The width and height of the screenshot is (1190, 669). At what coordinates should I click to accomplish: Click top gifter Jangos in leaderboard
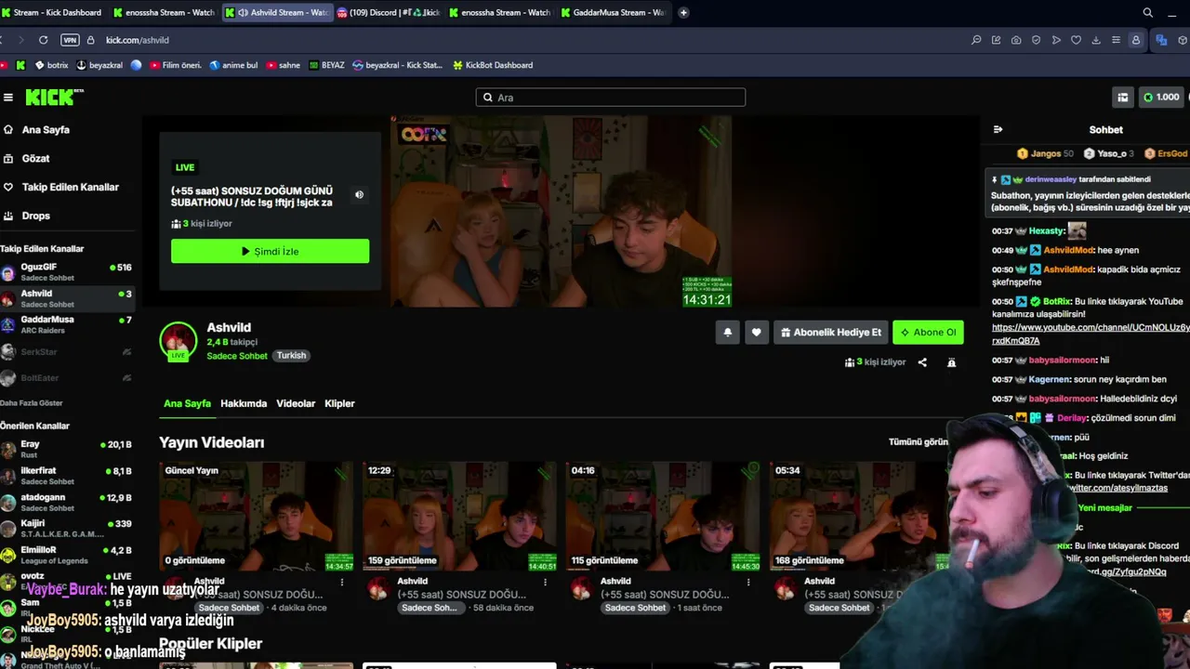pos(1045,154)
